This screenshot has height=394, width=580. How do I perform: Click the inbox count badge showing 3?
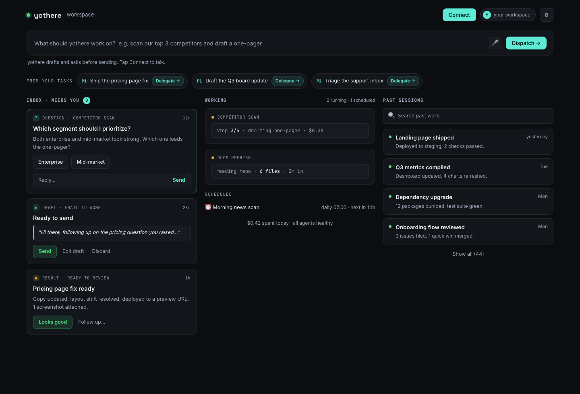point(87,101)
